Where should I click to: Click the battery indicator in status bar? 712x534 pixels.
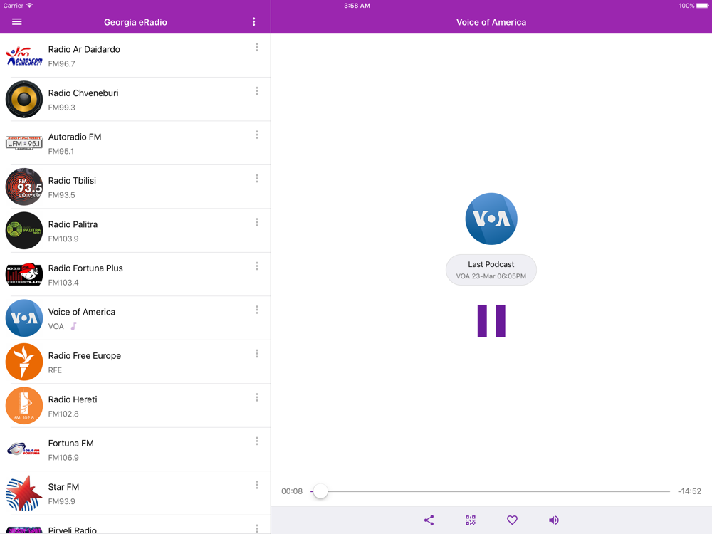pos(703,6)
